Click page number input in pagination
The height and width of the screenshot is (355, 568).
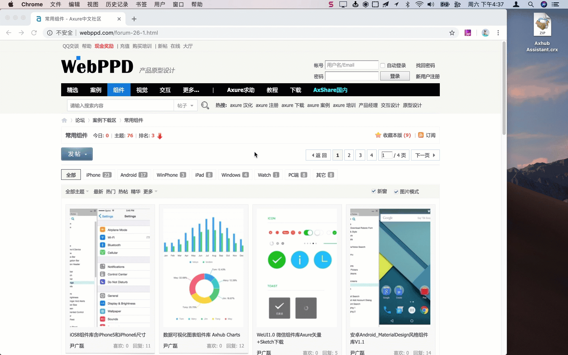click(x=387, y=155)
